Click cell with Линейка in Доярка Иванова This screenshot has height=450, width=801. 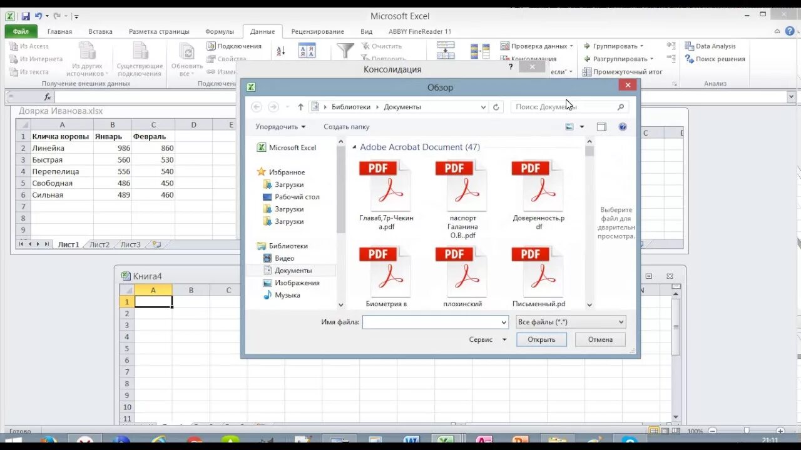click(x=62, y=148)
